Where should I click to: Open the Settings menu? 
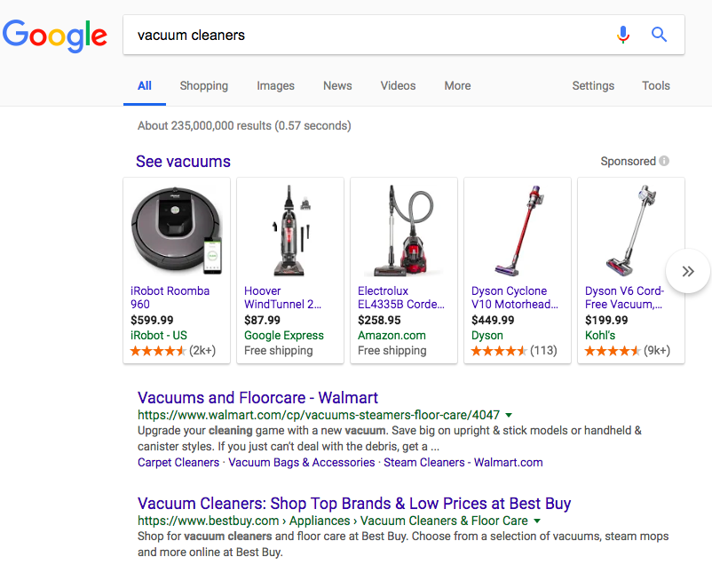click(593, 85)
